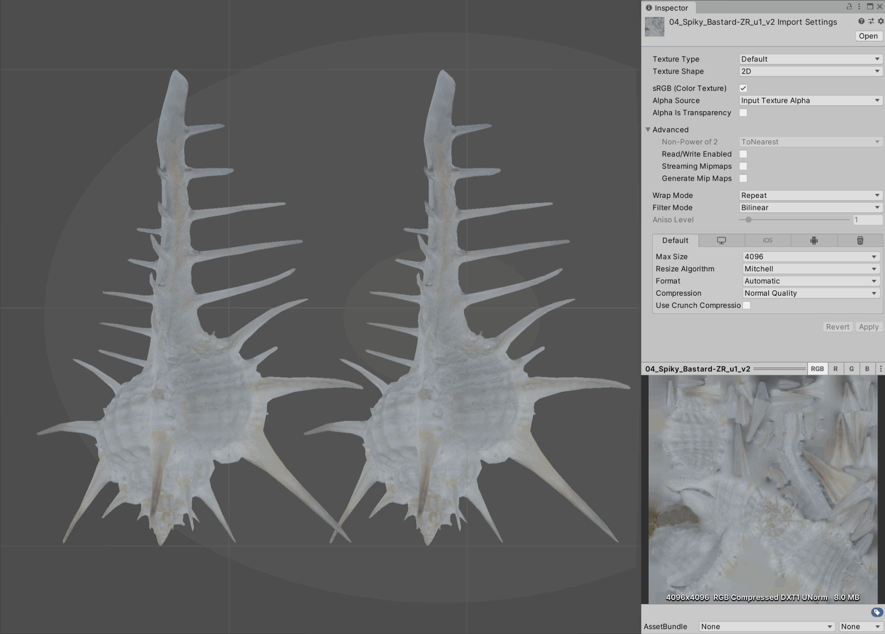Screen dimensions: 885x634
Task: Enable Generate Mip Maps checkbox
Action: 743,178
